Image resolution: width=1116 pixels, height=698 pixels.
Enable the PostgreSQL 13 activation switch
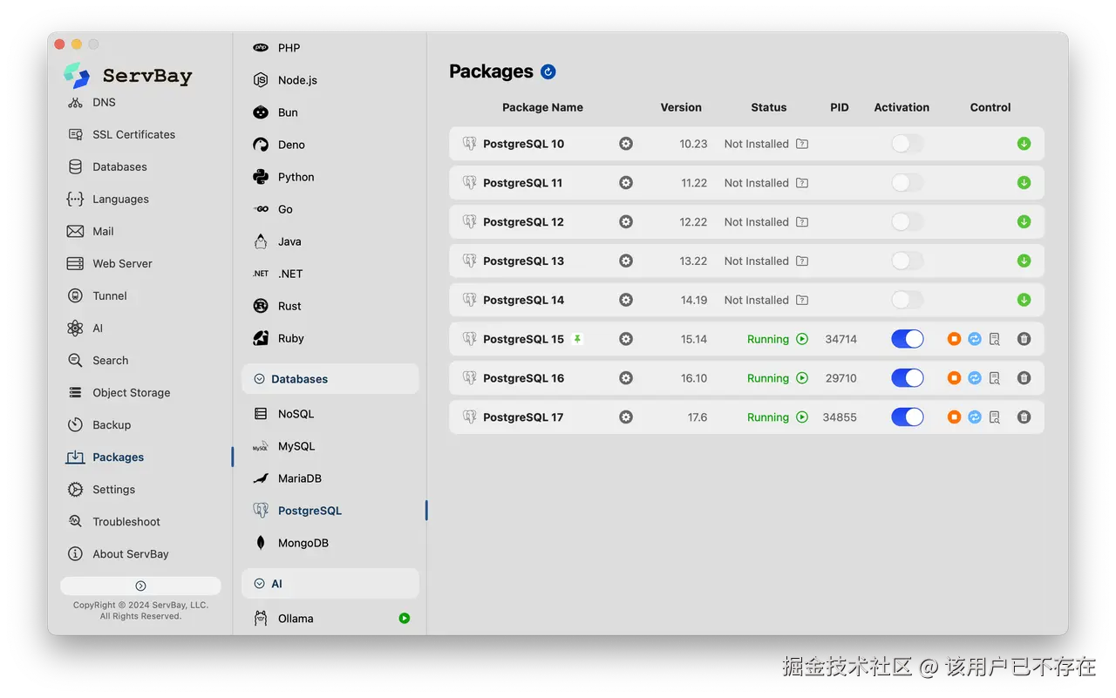[907, 261]
